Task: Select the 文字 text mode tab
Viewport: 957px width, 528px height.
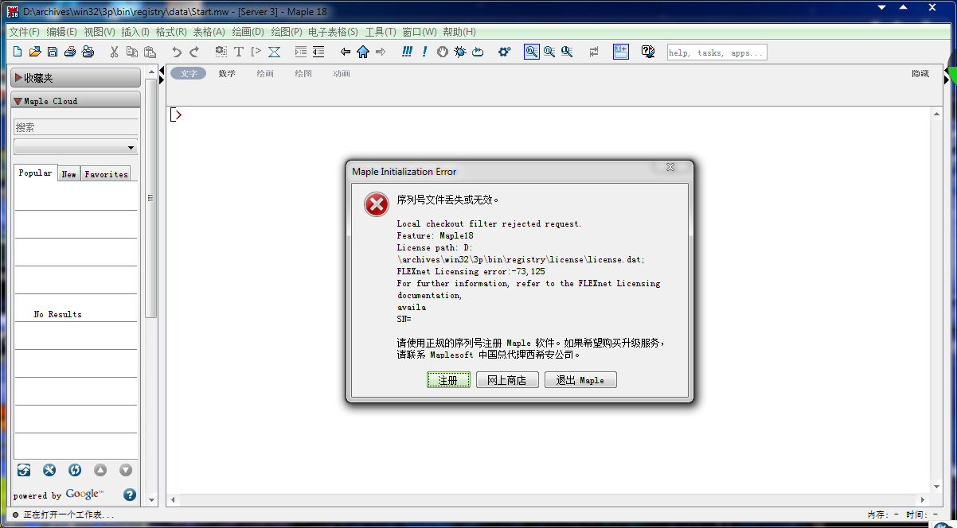Action: tap(188, 73)
